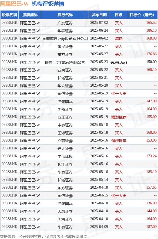Click the 买进(Buy) rating cell
Viewport: 158px width, 239px height.
(x=119, y=62)
